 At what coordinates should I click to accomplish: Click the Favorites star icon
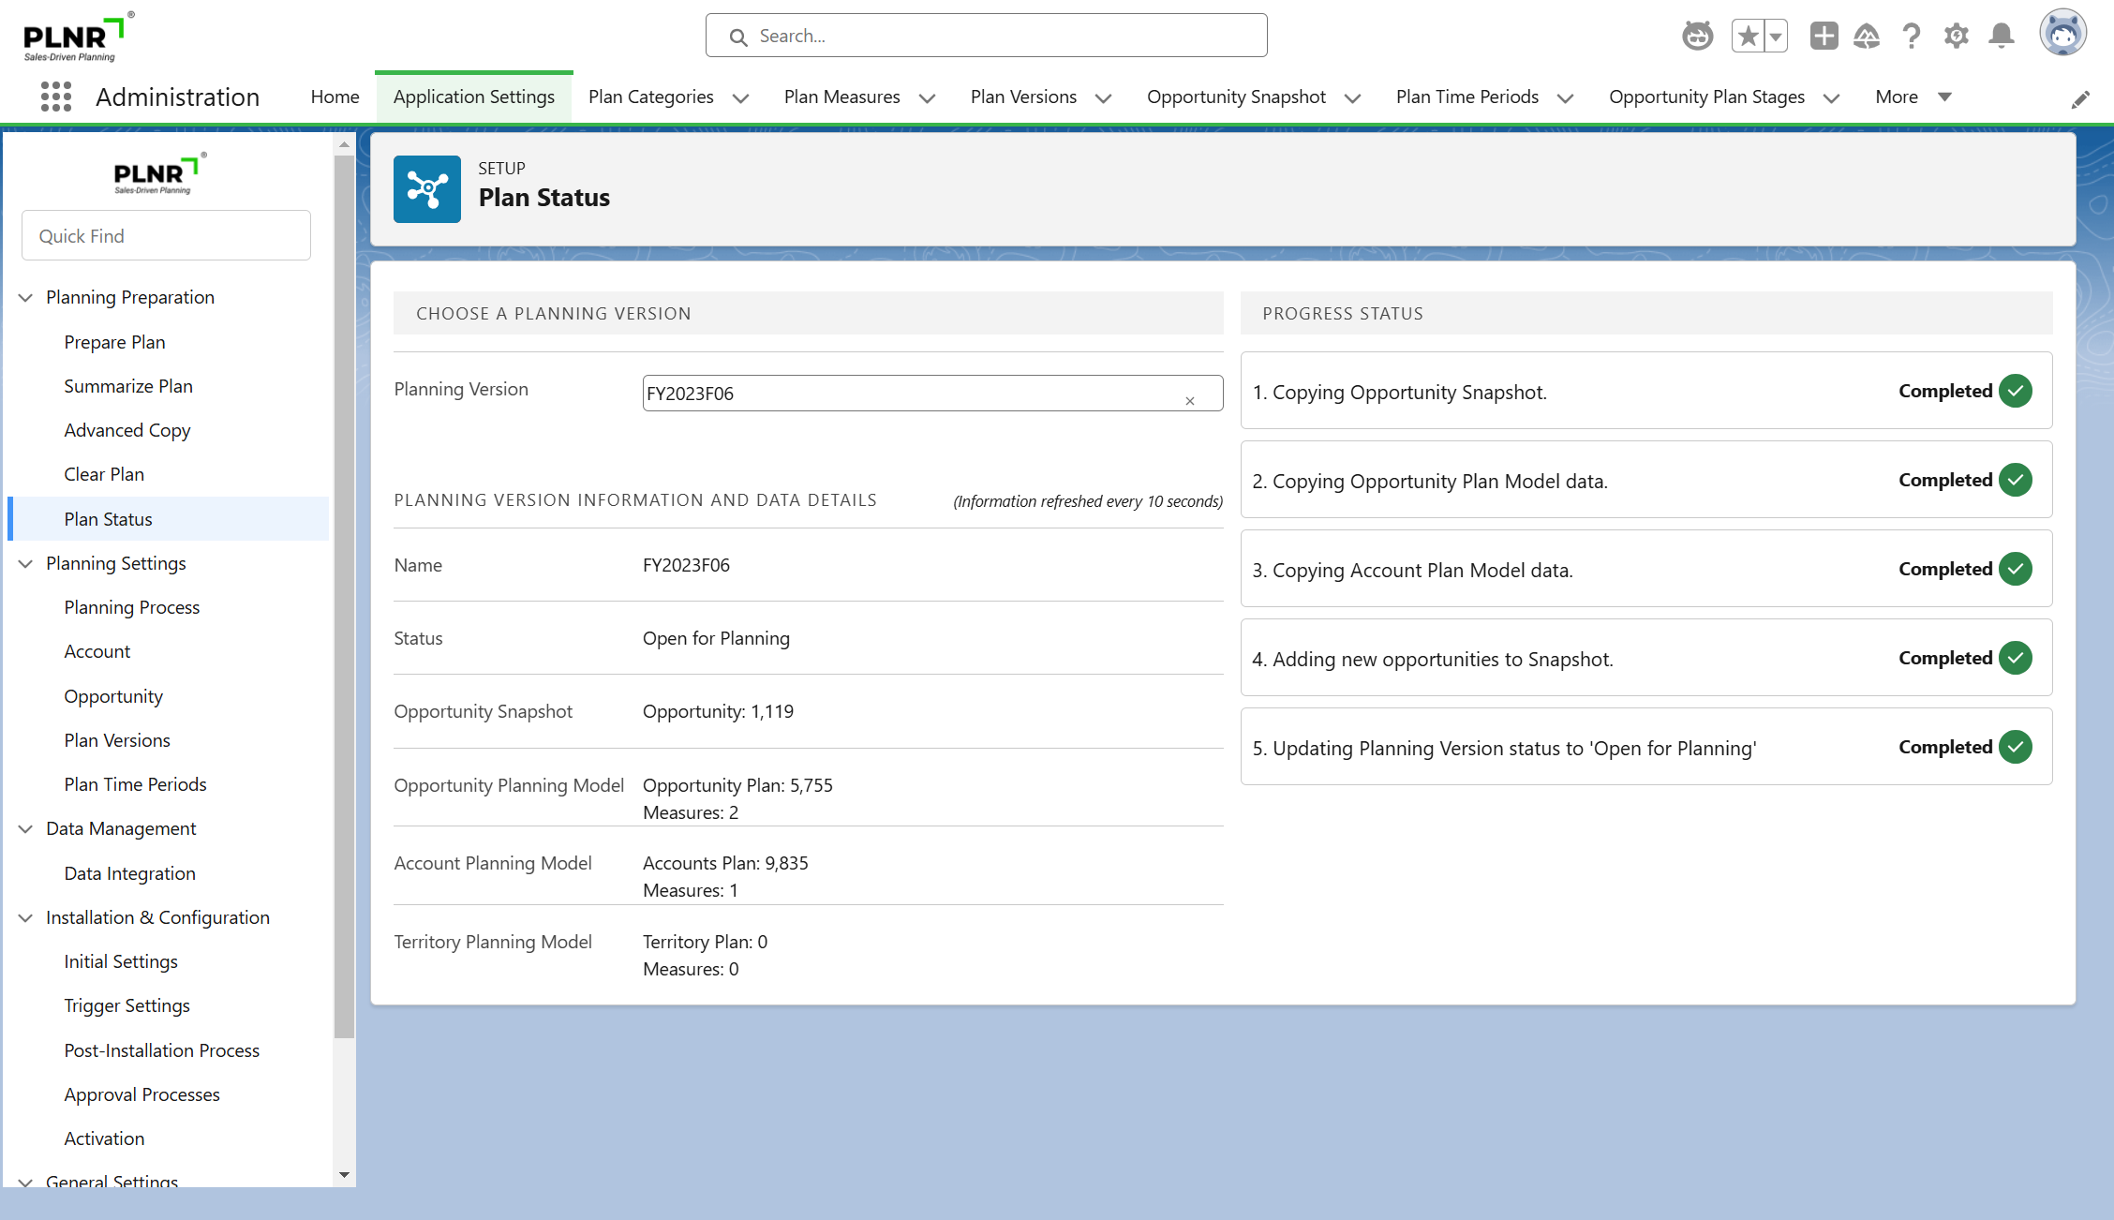[x=1748, y=37]
